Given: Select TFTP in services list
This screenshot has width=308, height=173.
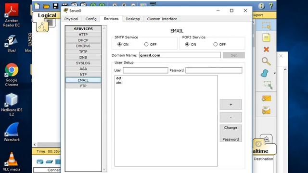Looking at the screenshot, I should coord(83,51).
